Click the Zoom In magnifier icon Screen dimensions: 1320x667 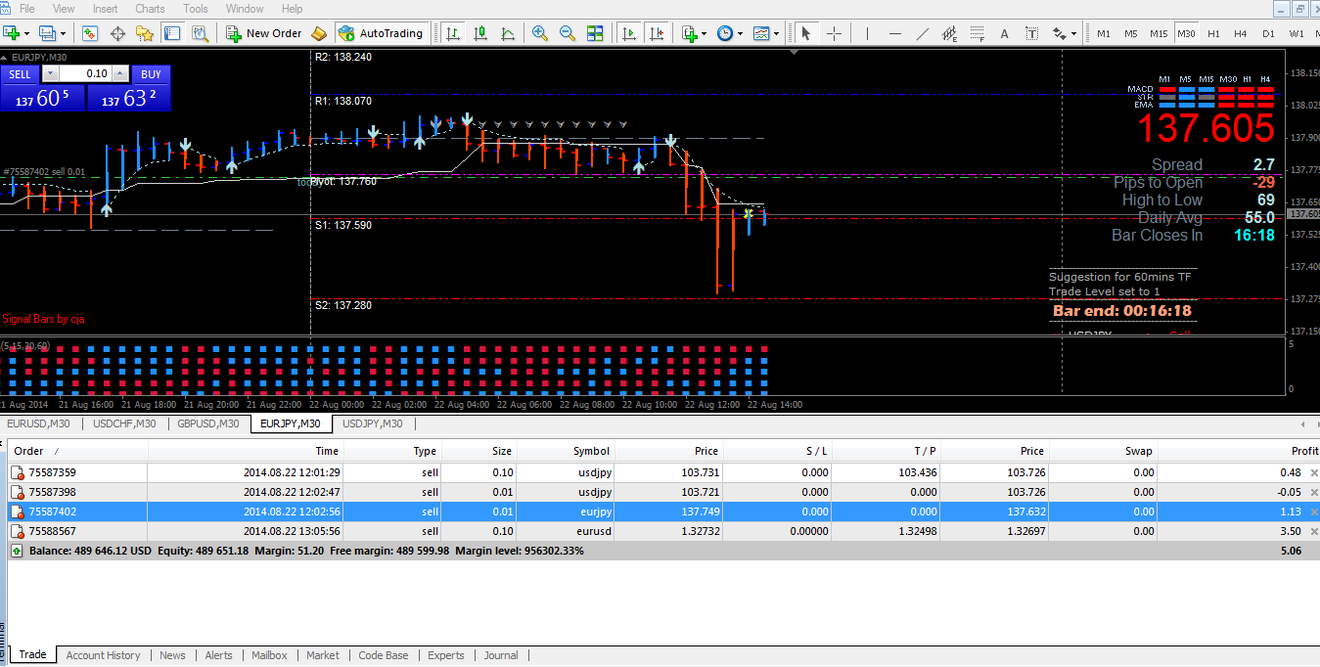pyautogui.click(x=540, y=33)
